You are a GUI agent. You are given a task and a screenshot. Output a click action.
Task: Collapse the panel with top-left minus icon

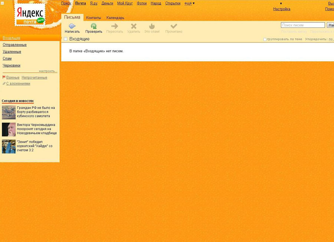click(2, 3)
